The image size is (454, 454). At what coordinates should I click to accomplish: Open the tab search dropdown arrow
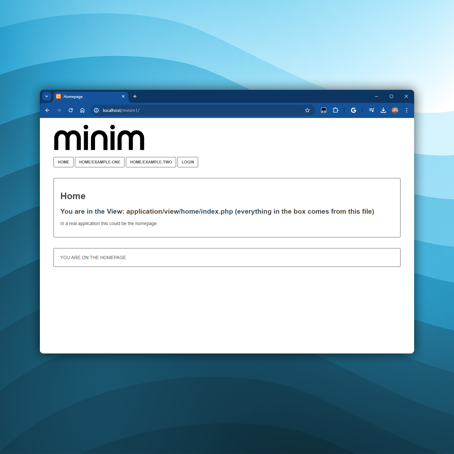pyautogui.click(x=47, y=96)
